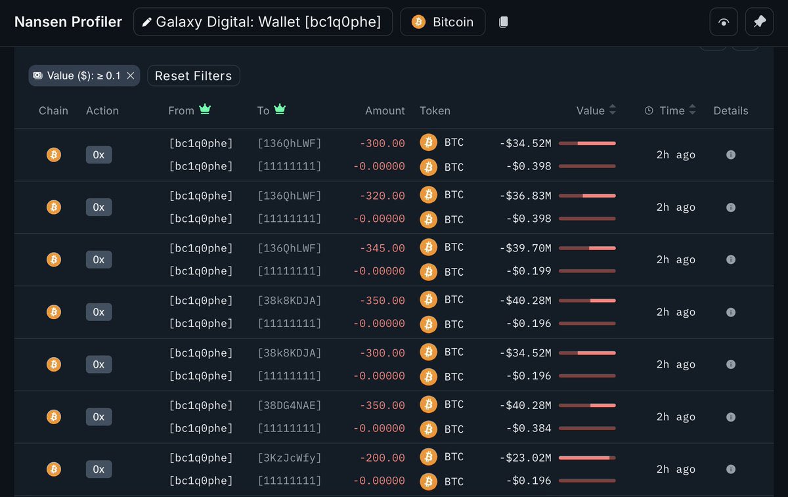Screen dimensions: 788x497
Task: Copy the wallet address with clipboard icon
Action: point(504,22)
